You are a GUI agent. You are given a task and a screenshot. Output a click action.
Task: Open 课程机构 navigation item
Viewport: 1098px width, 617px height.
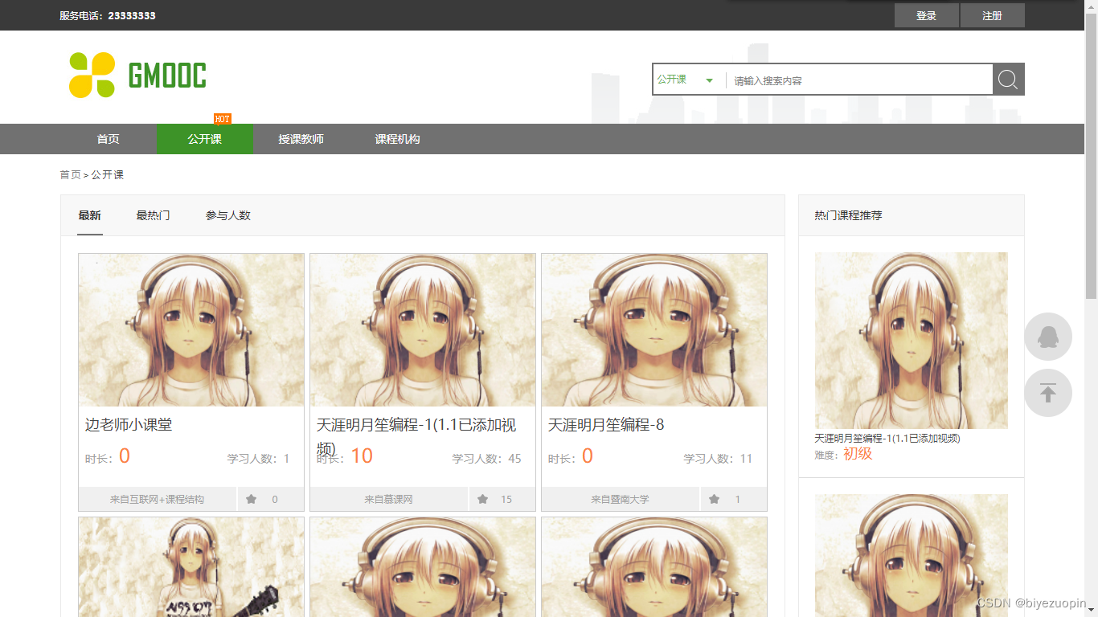coord(398,139)
